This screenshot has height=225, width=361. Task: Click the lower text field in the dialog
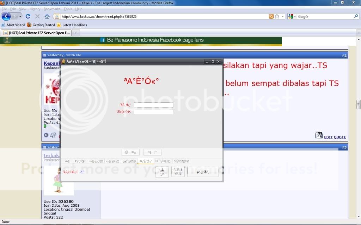point(154,111)
